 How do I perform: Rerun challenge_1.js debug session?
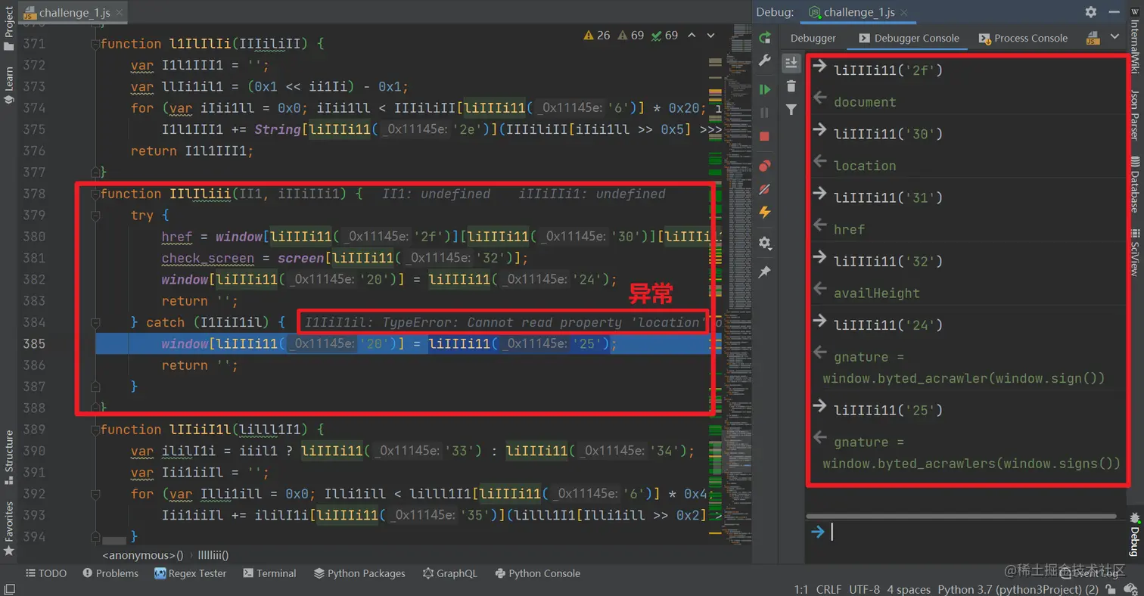[x=765, y=38]
